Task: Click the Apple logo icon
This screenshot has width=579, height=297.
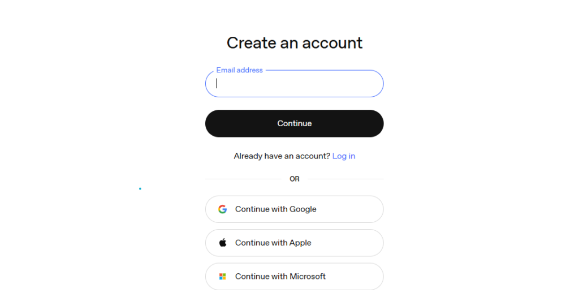Action: click(x=222, y=243)
